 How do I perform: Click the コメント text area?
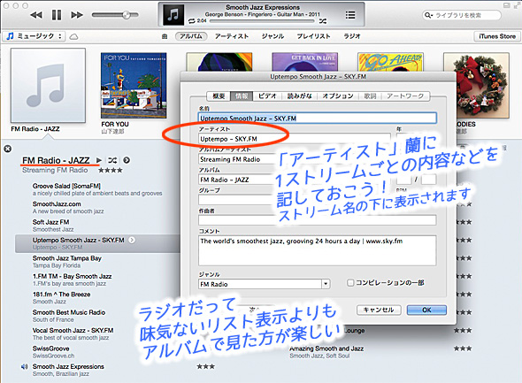(318, 250)
